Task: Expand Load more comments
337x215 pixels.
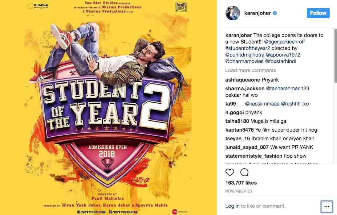Action: (x=251, y=70)
